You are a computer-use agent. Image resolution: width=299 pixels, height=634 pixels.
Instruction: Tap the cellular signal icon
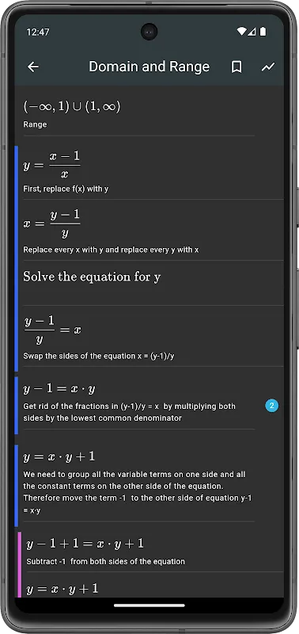(x=252, y=32)
